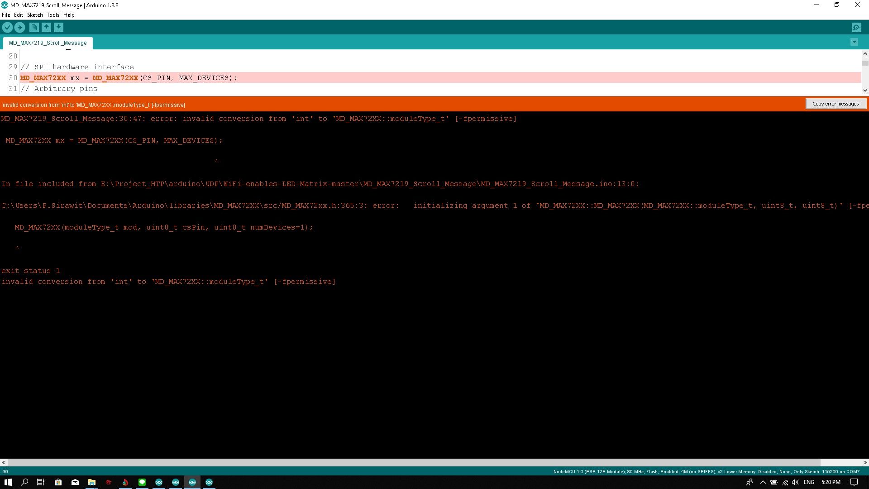Open the Serial Monitor magnifier icon

tap(856, 28)
